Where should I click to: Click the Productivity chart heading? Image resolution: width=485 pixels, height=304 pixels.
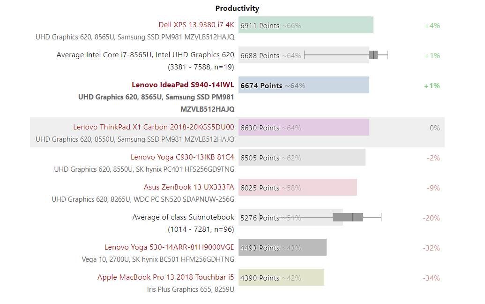click(237, 8)
